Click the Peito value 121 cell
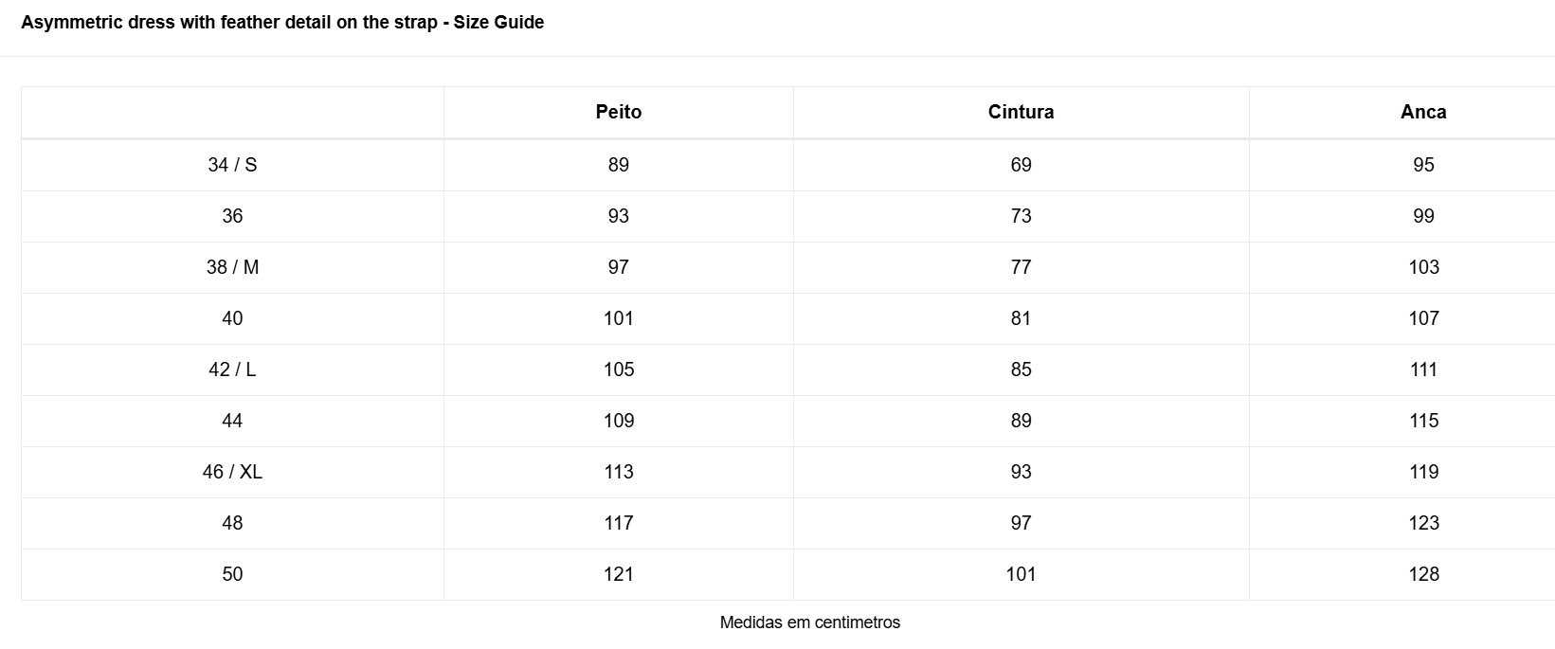The width and height of the screenshot is (1555, 649). pos(618,574)
